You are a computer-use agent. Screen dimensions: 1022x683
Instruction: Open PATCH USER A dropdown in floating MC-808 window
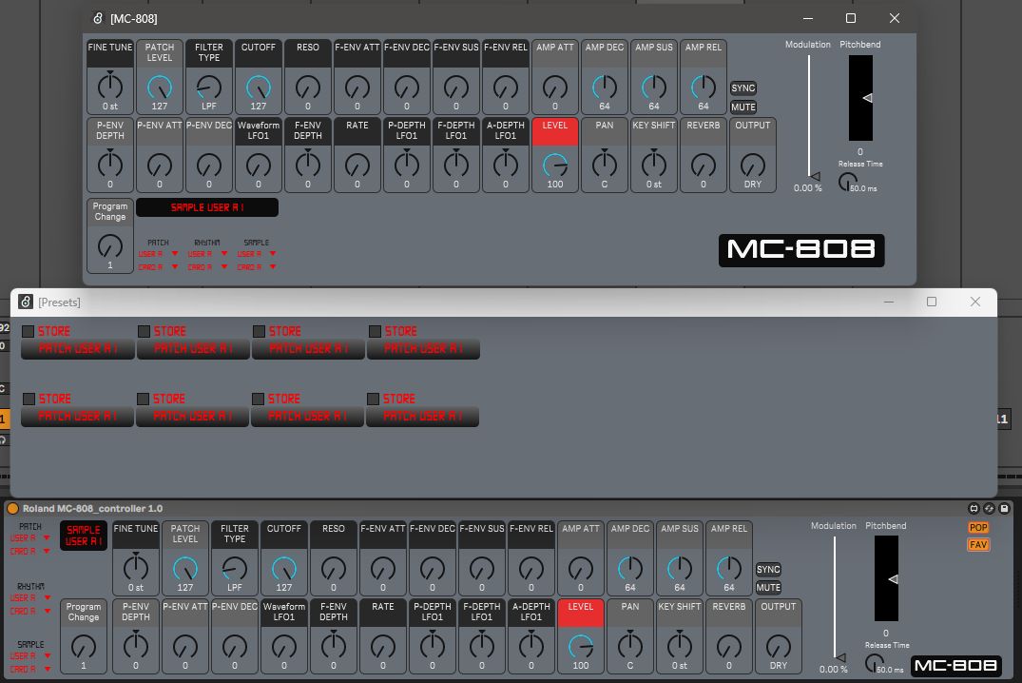tap(158, 254)
